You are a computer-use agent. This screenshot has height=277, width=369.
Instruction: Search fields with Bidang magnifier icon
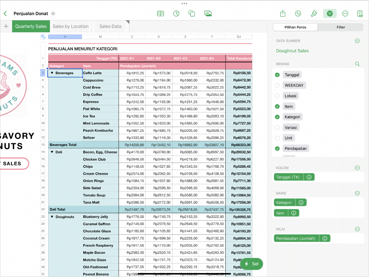[x=357, y=64]
